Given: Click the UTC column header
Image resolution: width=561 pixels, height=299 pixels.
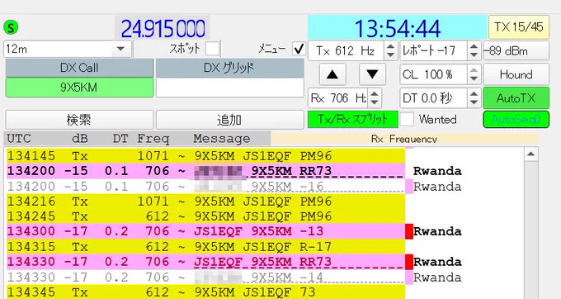Looking at the screenshot, I should click(x=19, y=139).
